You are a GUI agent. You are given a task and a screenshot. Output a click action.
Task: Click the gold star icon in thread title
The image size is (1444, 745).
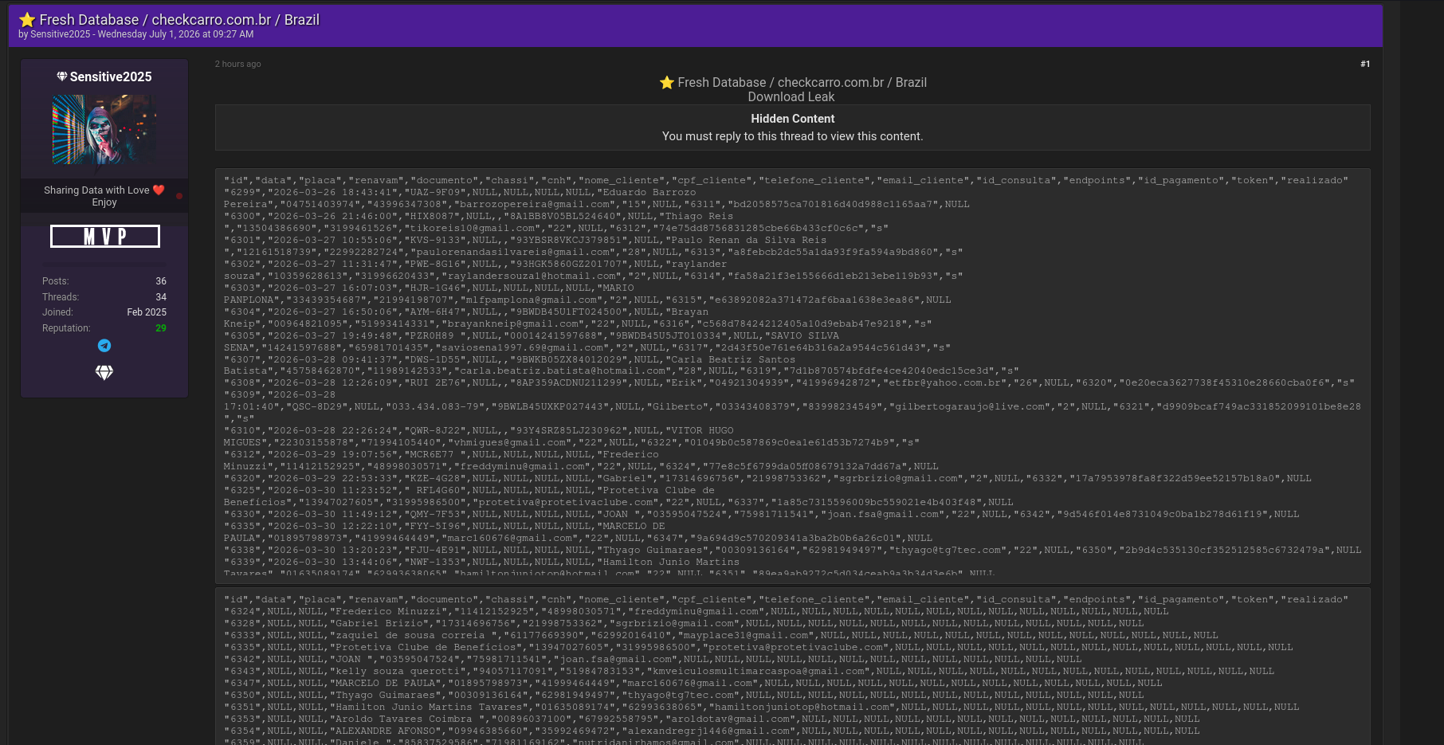[27, 20]
